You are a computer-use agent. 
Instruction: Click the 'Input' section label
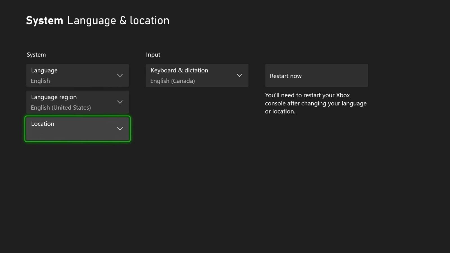click(x=153, y=55)
